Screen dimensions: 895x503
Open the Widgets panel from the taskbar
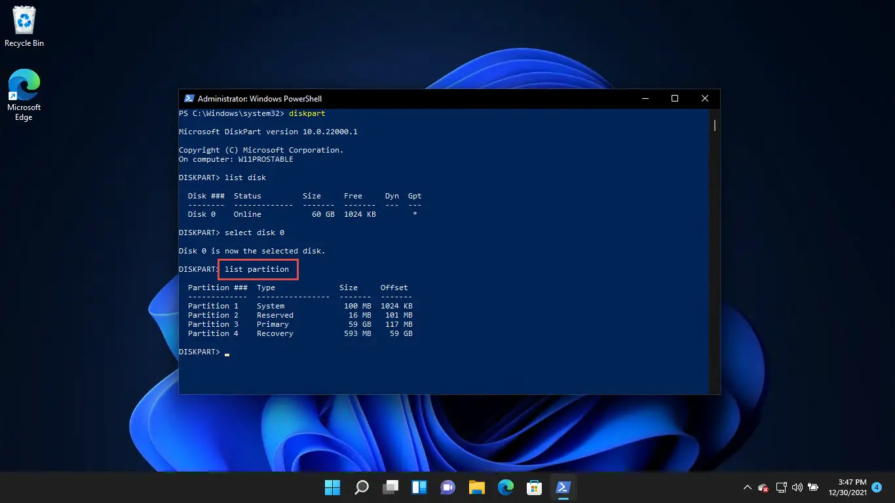(x=419, y=487)
